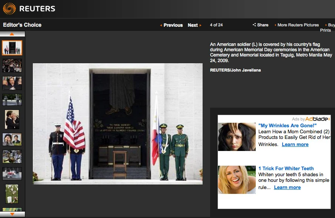Open the thumbnail of men in dark suits leaning together
This screenshot has width=335, height=218.
(x=12, y=83)
